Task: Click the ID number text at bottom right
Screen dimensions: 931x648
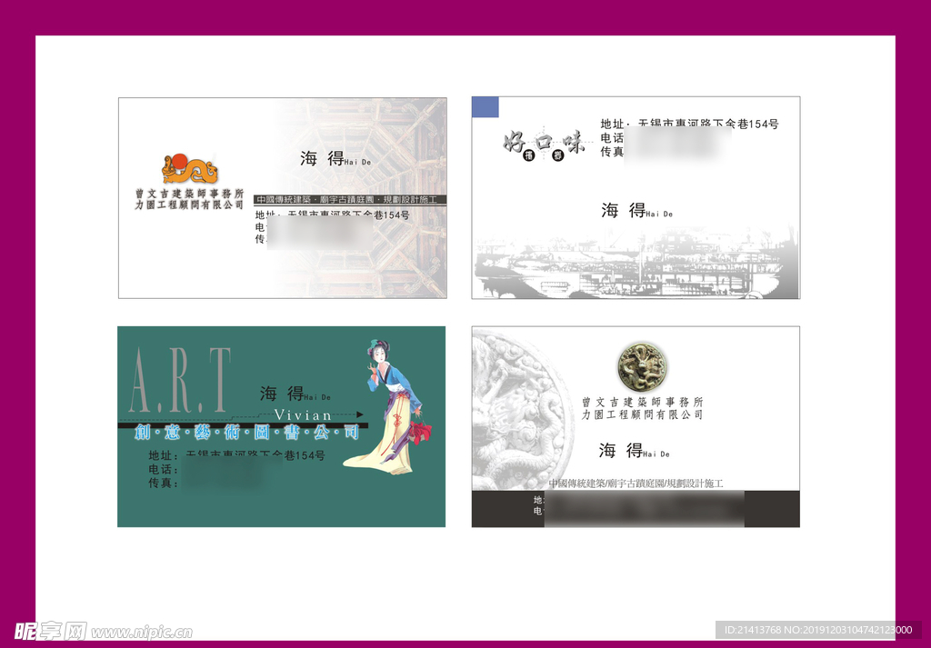Action: coord(817,630)
